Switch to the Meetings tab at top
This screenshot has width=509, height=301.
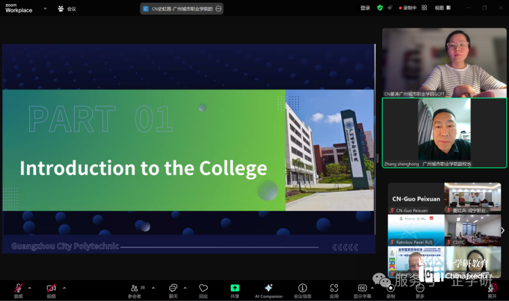click(x=67, y=9)
